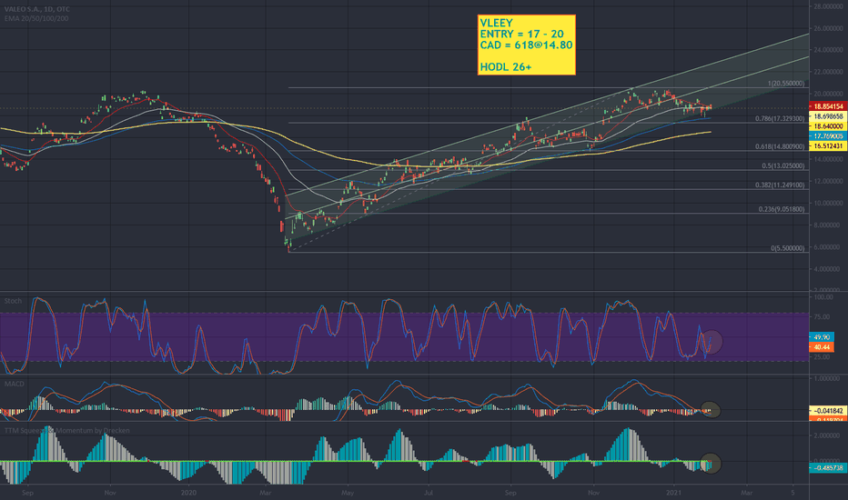848x500 pixels.
Task: Click the May label on the time axis
Action: coord(348,493)
